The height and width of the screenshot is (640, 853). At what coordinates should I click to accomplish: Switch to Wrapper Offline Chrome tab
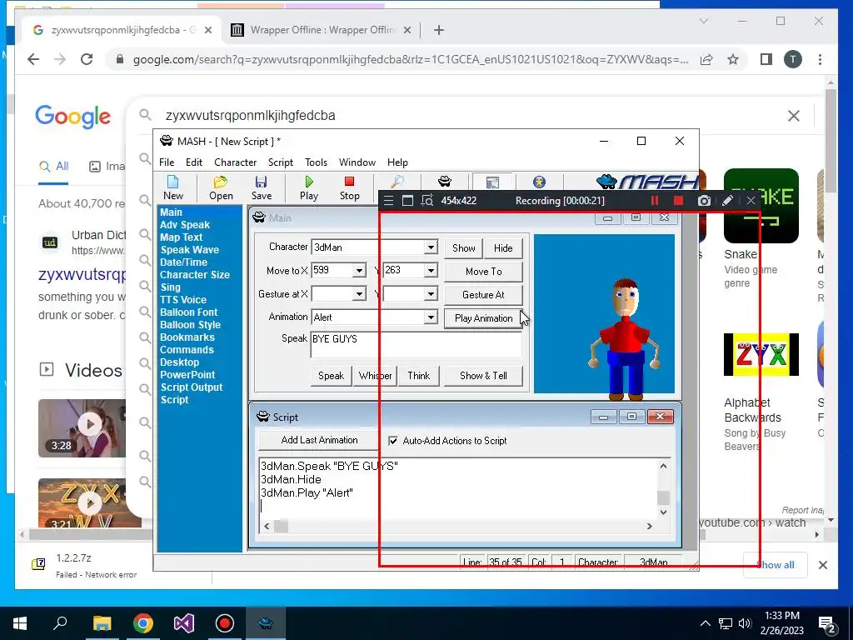pos(321,30)
